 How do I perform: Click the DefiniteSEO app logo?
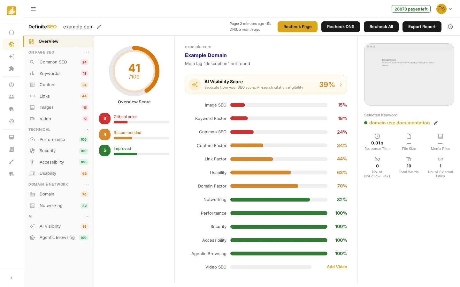tap(11, 11)
